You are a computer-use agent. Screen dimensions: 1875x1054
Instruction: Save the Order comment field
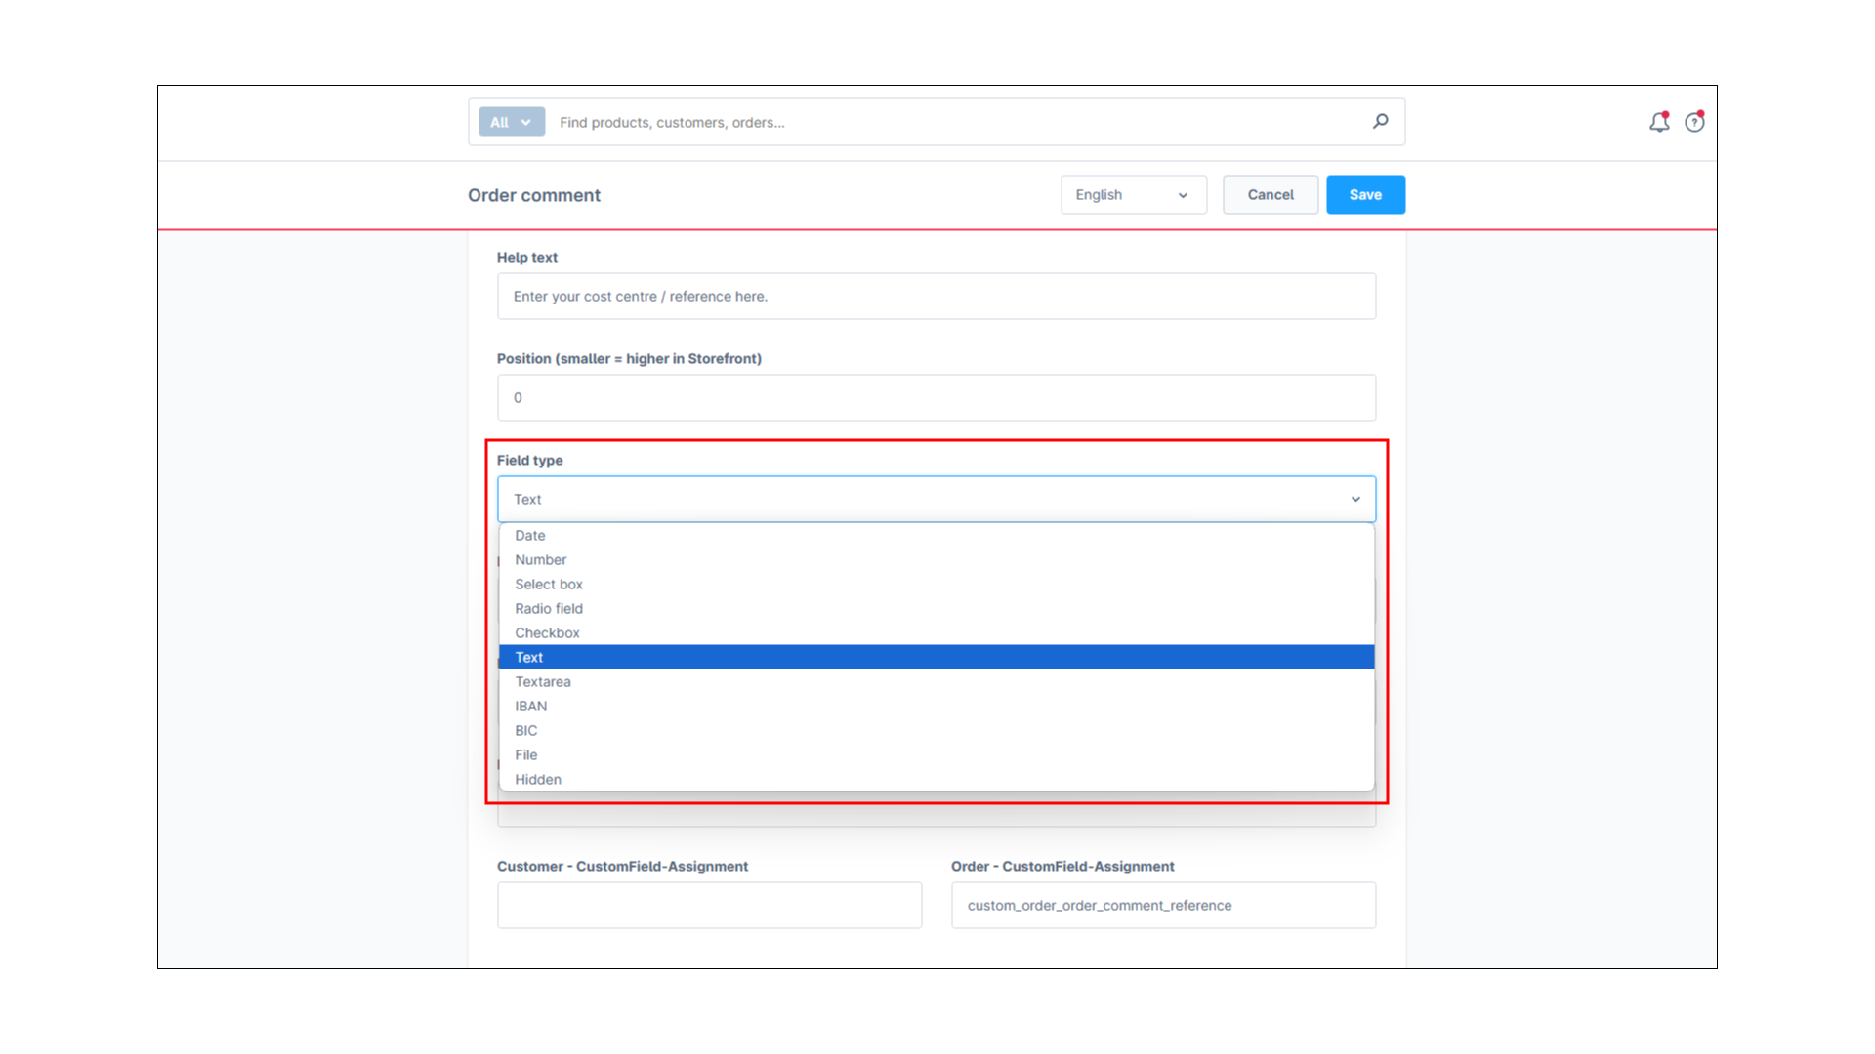pos(1364,195)
